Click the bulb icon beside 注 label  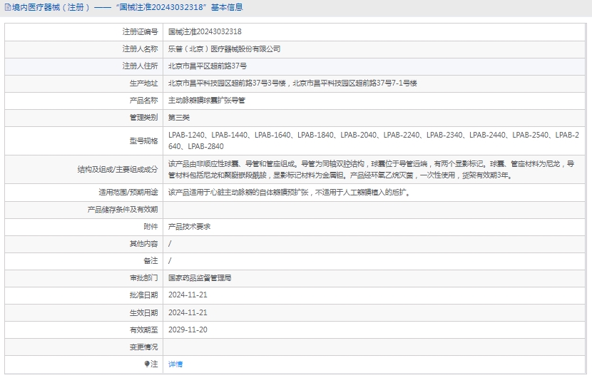[x=148, y=364]
